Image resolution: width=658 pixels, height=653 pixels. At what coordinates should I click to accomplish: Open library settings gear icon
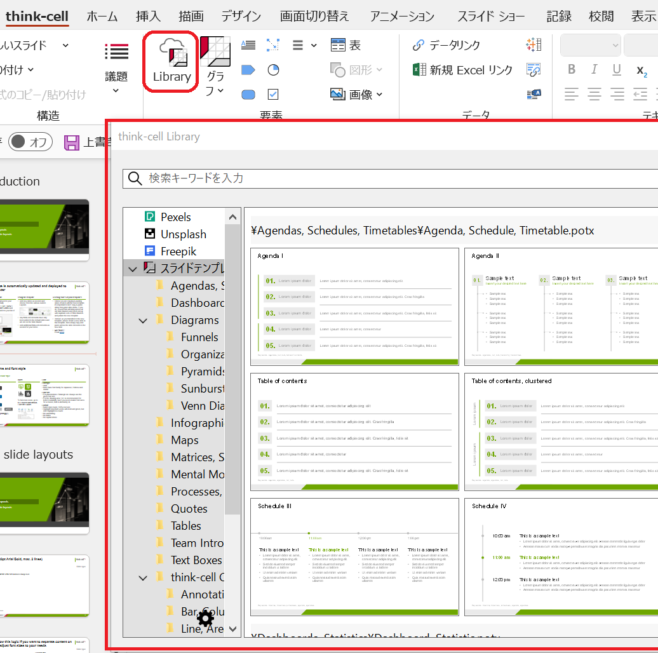coord(205,619)
